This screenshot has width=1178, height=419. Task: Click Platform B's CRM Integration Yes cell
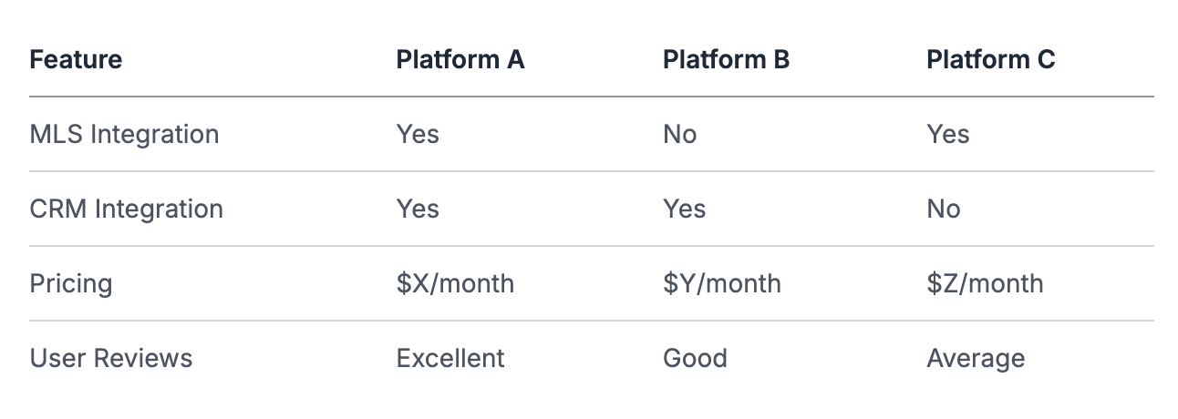(684, 209)
